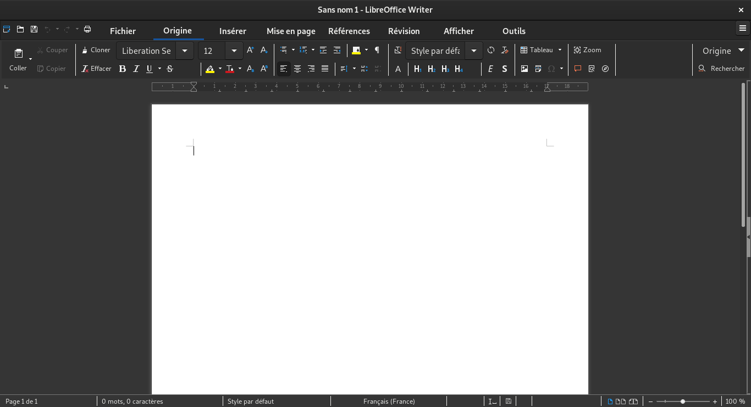The height and width of the screenshot is (407, 751).
Task: Apply superscript formatting
Action: point(264,69)
